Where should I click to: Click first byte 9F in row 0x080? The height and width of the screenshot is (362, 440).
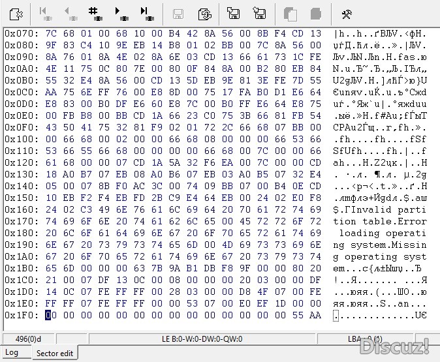[51, 45]
